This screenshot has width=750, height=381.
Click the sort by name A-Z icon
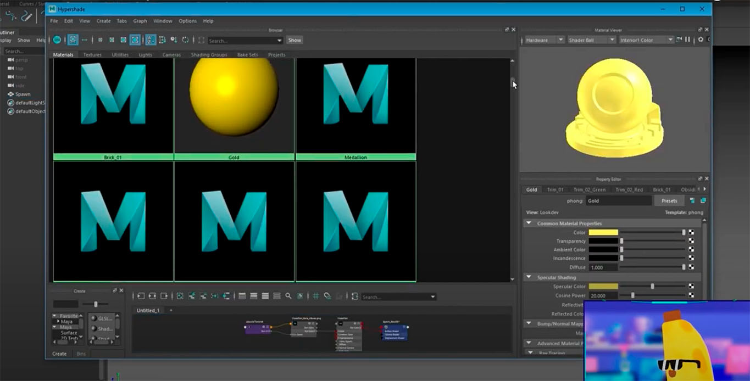(x=151, y=40)
